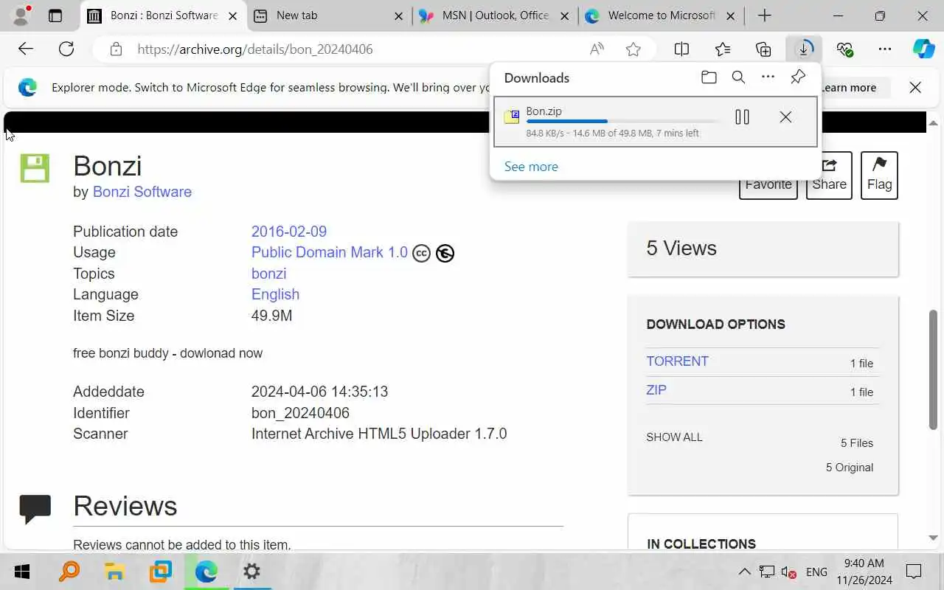Viewport: 944px width, 590px height.
Task: Dismiss the Explorer mode banner
Action: 915,88
